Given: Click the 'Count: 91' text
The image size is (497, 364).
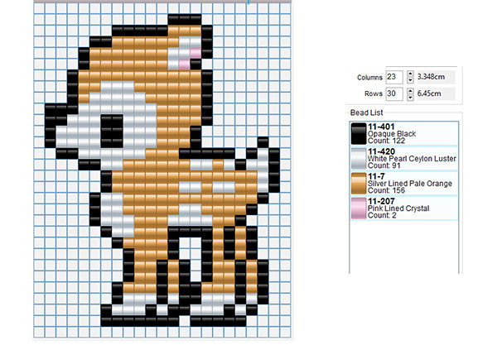Looking at the screenshot, I should click(x=384, y=165).
